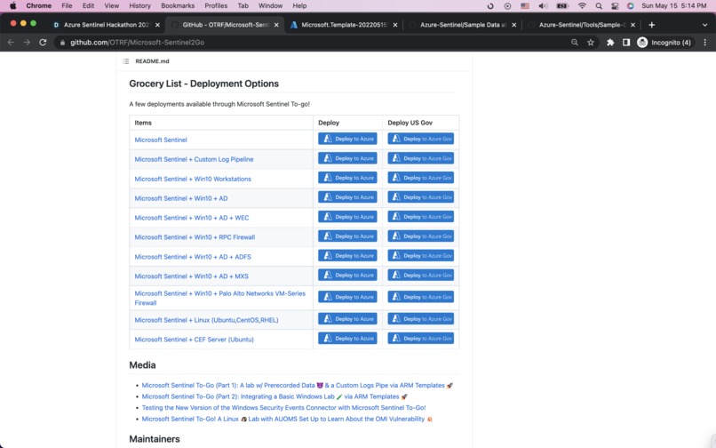
Task: Reload the page with the refresh icon
Action: (x=43, y=43)
